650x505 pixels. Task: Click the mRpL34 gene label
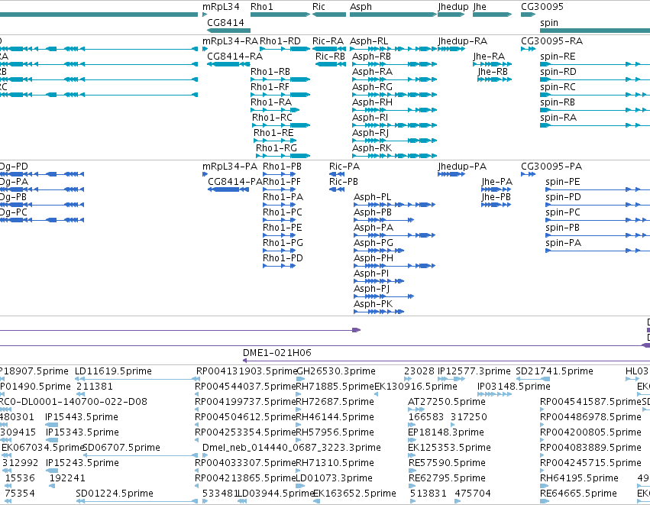[x=221, y=7]
